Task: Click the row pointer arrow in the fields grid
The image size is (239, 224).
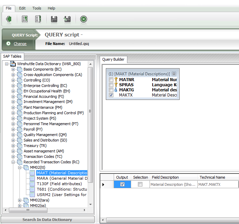Action: [103, 184]
